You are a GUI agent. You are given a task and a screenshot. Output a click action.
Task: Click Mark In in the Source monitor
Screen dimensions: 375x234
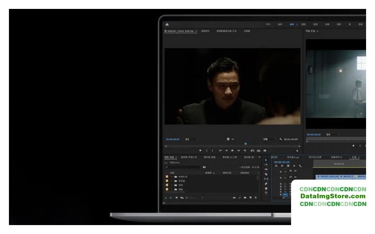tap(207, 151)
